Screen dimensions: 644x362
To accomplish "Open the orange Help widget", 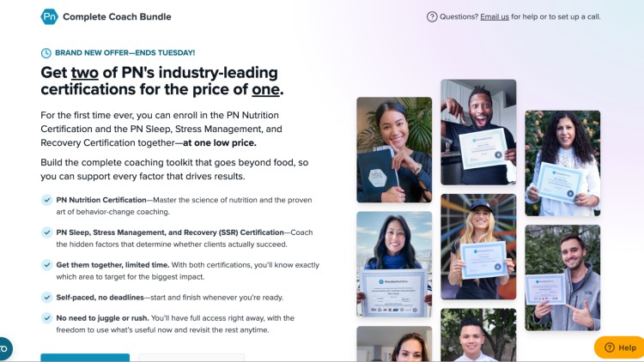I will point(619,347).
